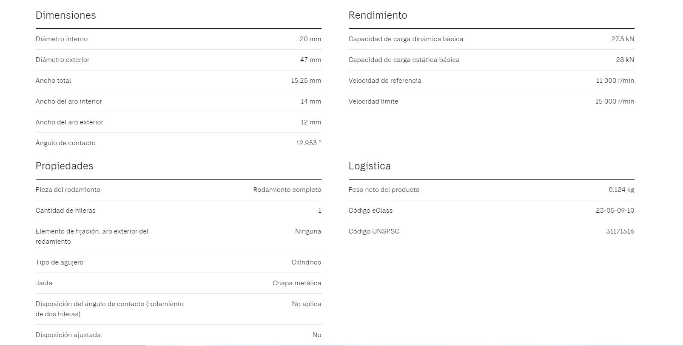683x346 pixels.
Task: Select the Propiedades section heading
Action: point(64,166)
